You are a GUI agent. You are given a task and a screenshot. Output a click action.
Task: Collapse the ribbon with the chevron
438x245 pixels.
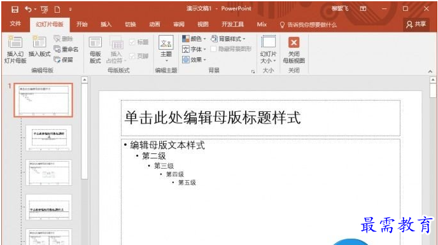[x=430, y=71]
